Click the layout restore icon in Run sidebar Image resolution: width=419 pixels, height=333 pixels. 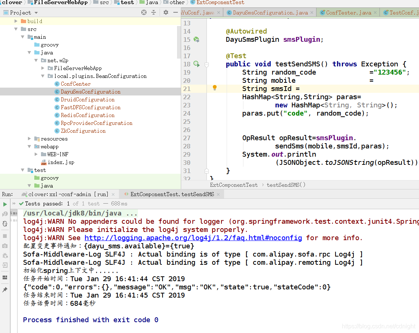5,277
